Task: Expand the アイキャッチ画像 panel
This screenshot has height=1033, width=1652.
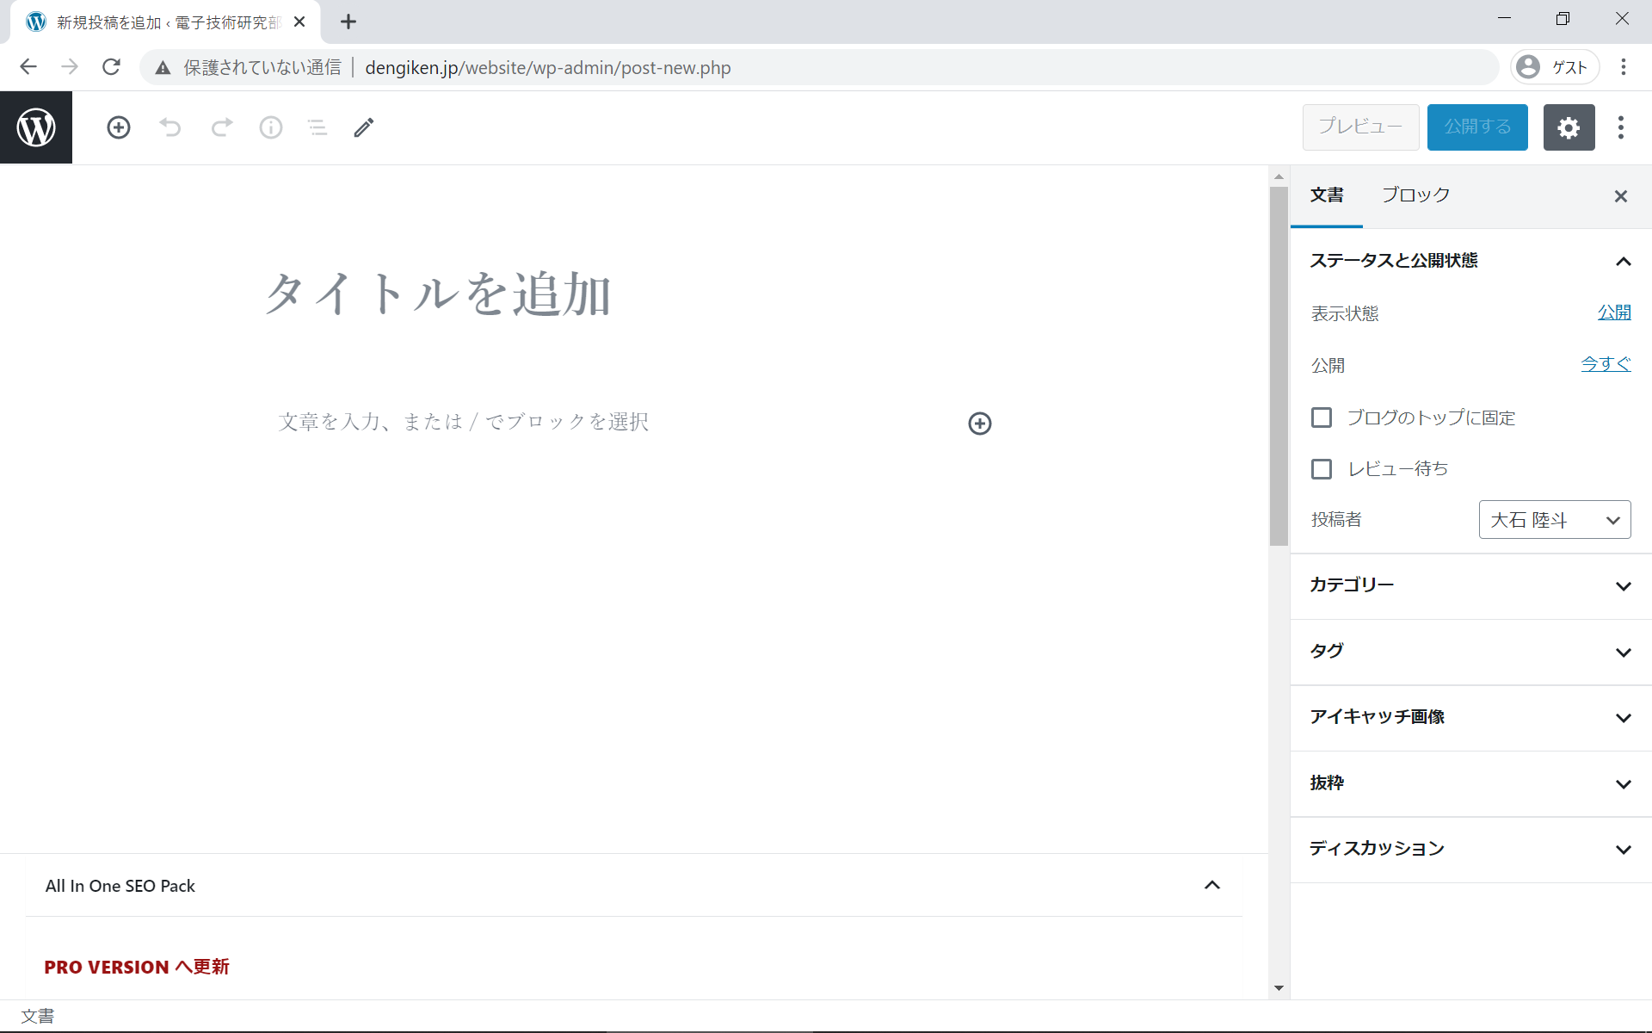Action: [1471, 717]
